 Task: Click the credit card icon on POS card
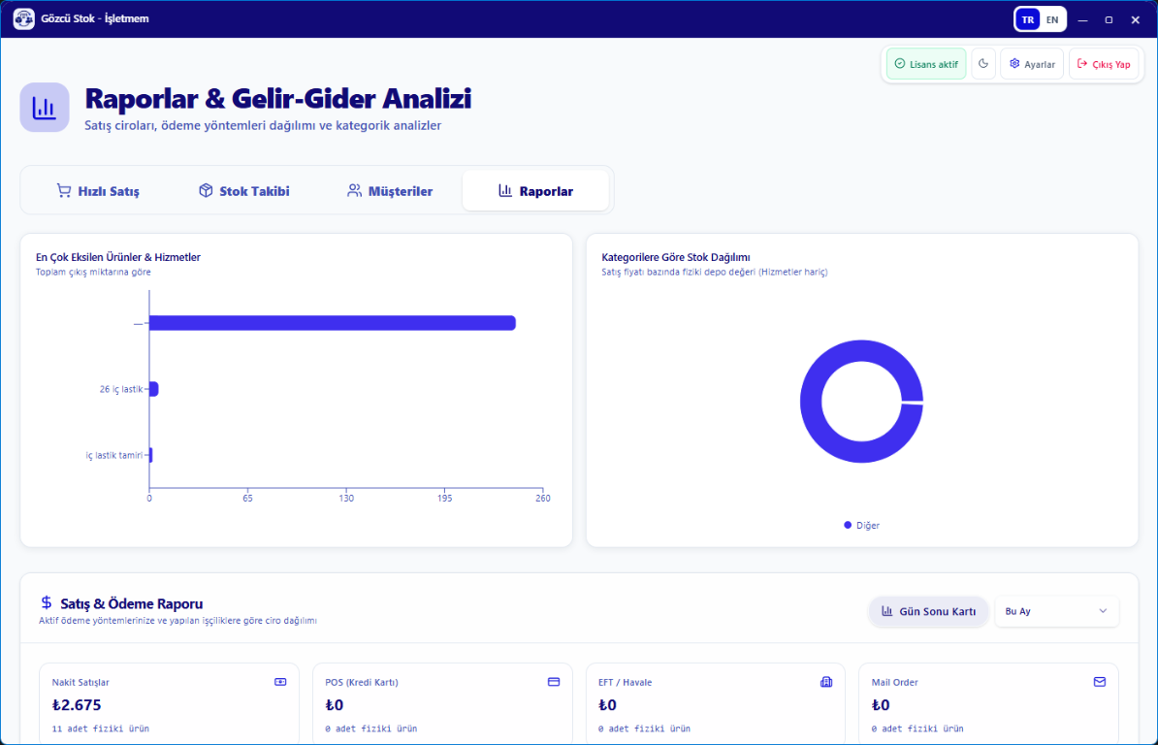554,682
